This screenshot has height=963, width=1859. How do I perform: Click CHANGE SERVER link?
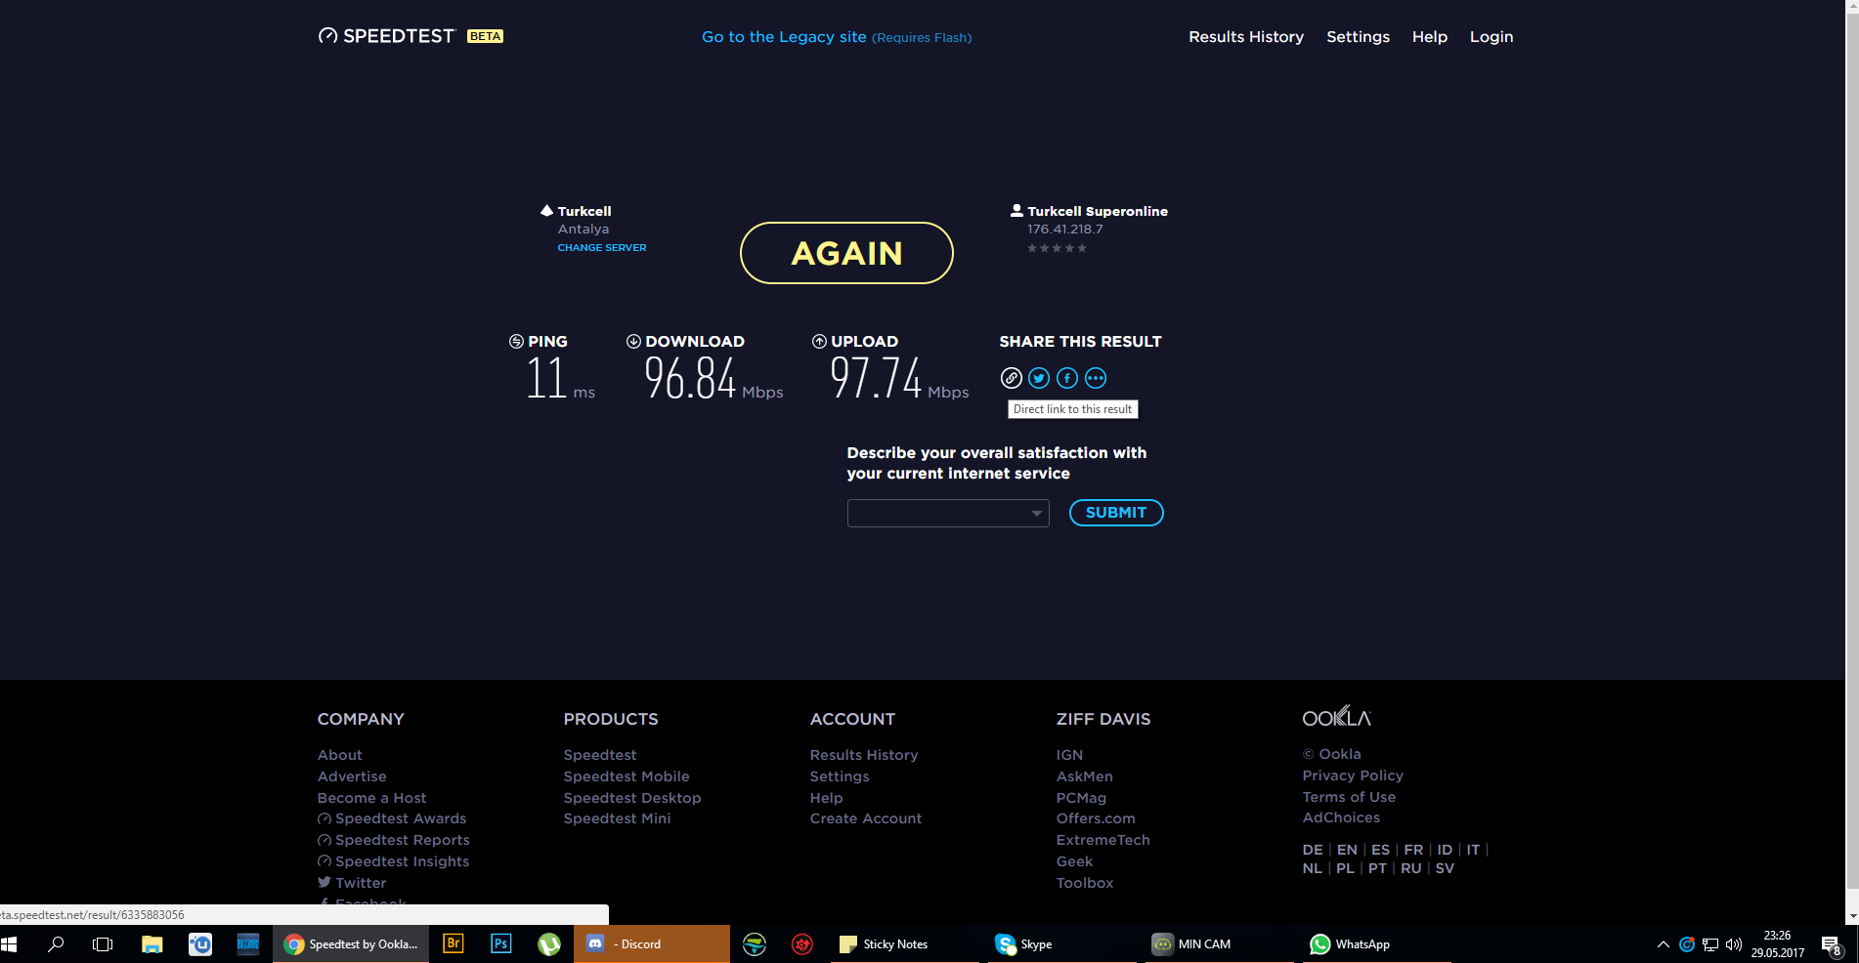602,248
